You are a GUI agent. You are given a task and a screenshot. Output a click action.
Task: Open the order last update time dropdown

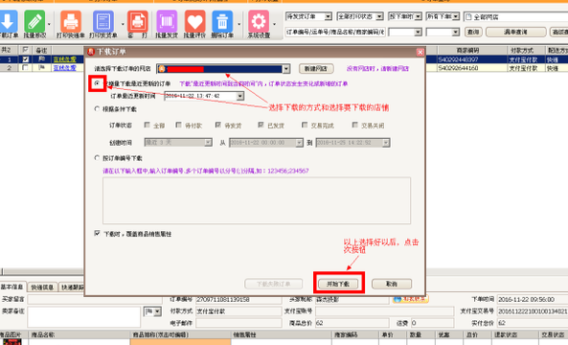[240, 96]
